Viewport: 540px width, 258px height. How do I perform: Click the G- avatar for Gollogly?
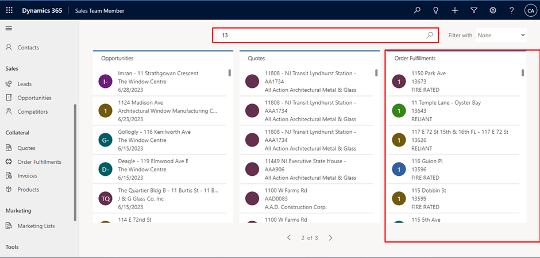pos(105,140)
